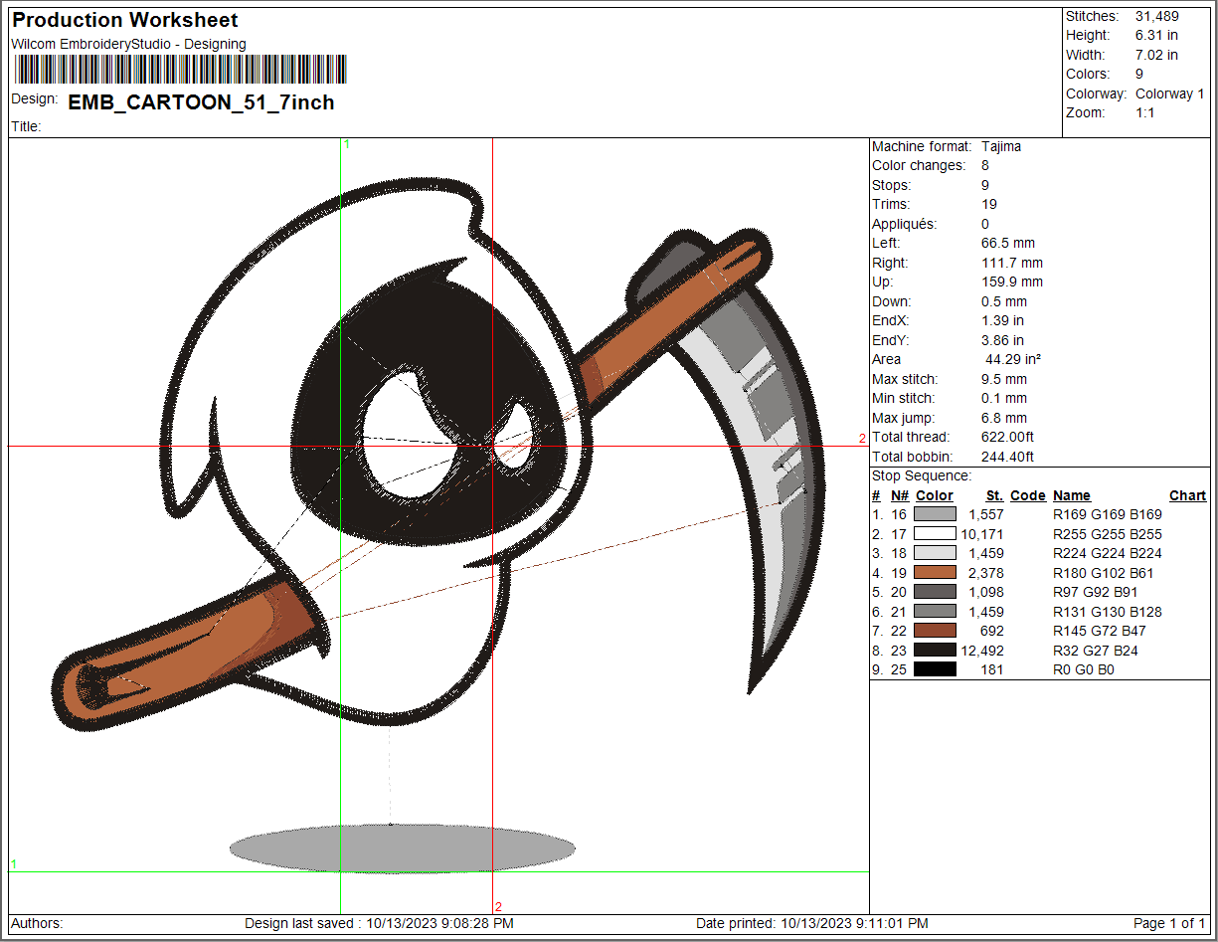Choose the pure black swatch for stop 9
This screenshot has height=942, width=1218.
click(x=935, y=669)
